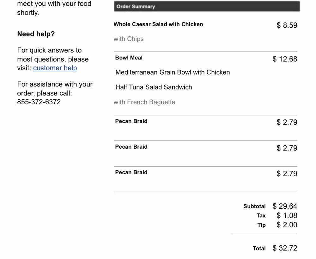Screen dimensions: 316x259
Task: Select Mediterranean Grain Bowl with Chicken line
Action: pos(173,72)
